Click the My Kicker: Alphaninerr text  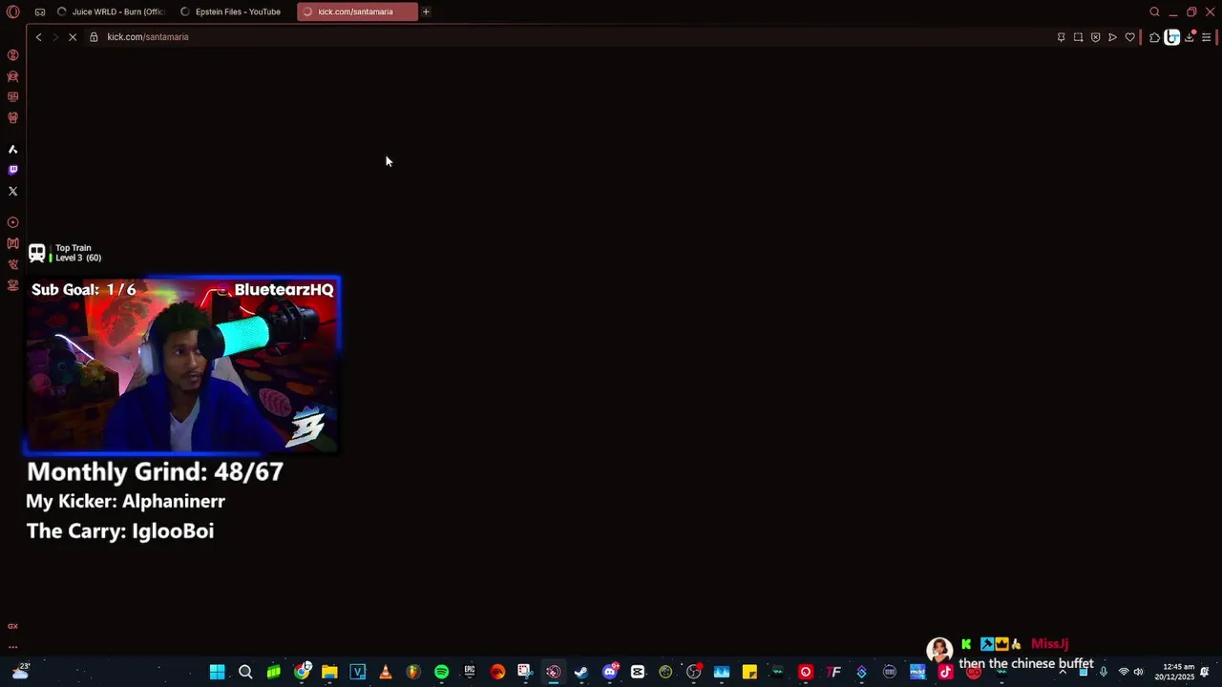[125, 501]
